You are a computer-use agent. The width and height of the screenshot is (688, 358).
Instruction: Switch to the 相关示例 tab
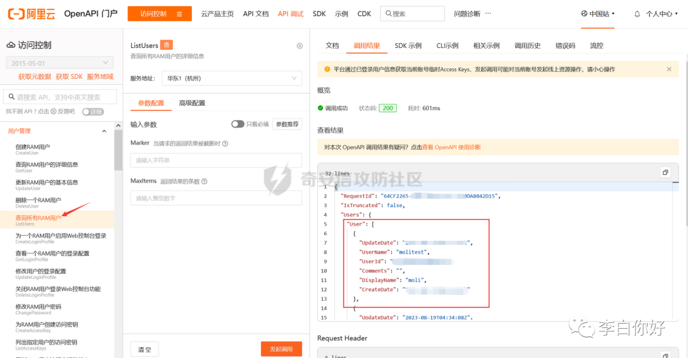pyautogui.click(x=486, y=46)
